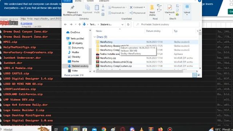Open HelpTheMinifigs.zip link in the browser
The image size is (233, 131).
(19, 47)
